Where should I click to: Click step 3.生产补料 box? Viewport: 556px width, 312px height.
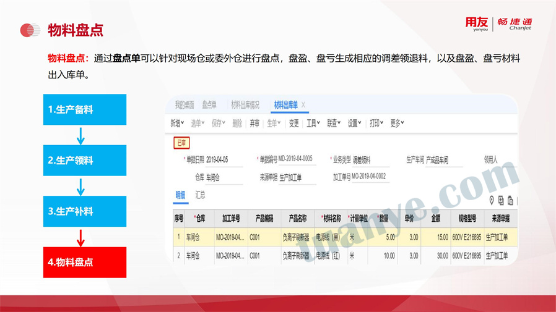click(x=85, y=211)
